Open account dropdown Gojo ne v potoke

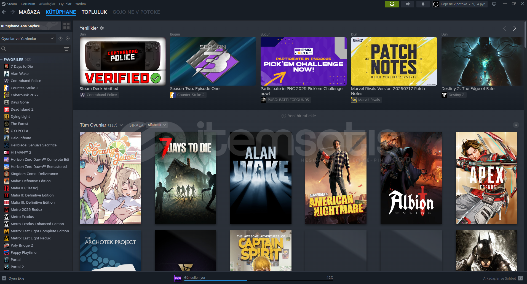456,4
